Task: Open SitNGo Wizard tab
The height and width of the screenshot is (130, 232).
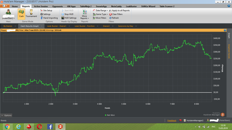Action: pyautogui.click(x=148, y=6)
